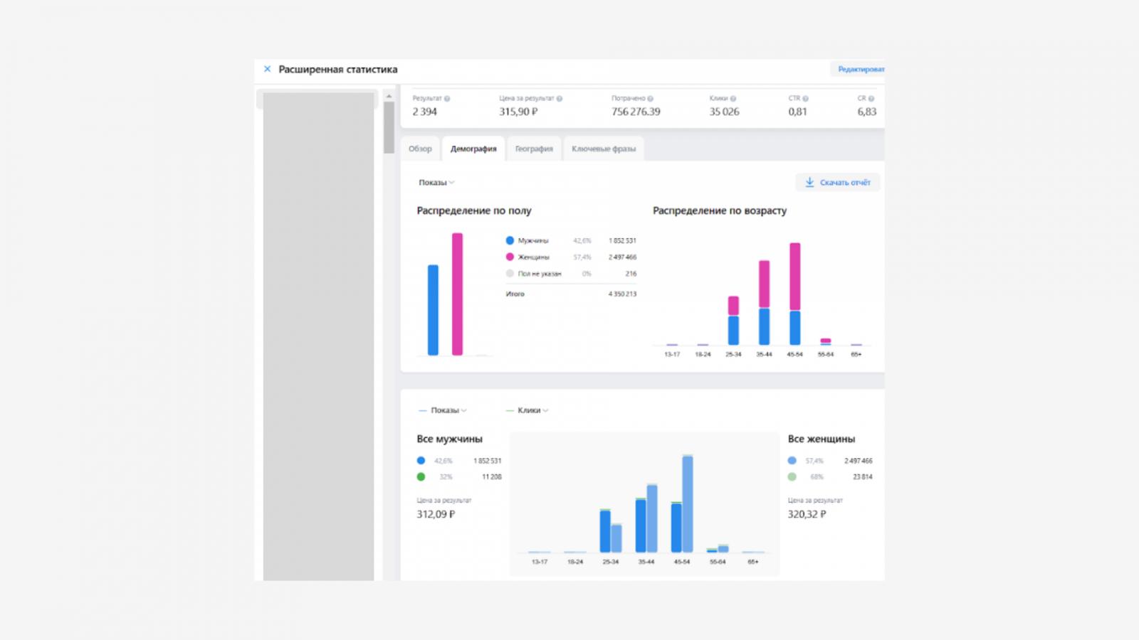Click the Редактировать link
The height and width of the screenshot is (640, 1139).
coord(861,69)
